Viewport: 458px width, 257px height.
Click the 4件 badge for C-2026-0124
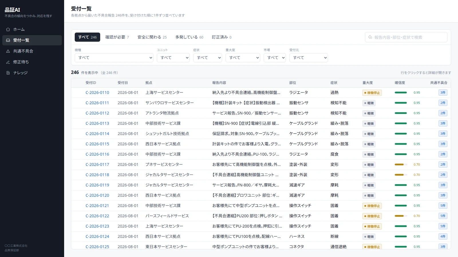pyautogui.click(x=443, y=236)
